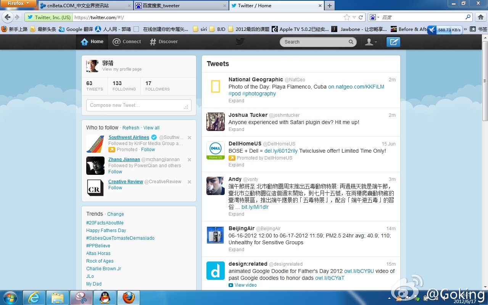488x305 pixels.
Task: Open the Twitter user account dropdown
Action: tap(371, 42)
